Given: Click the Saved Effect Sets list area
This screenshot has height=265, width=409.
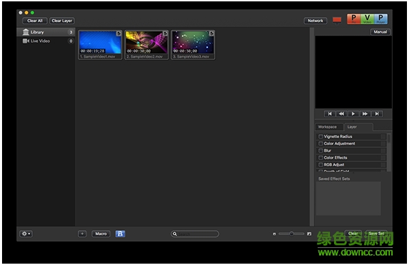Looking at the screenshot, I should [x=348, y=199].
